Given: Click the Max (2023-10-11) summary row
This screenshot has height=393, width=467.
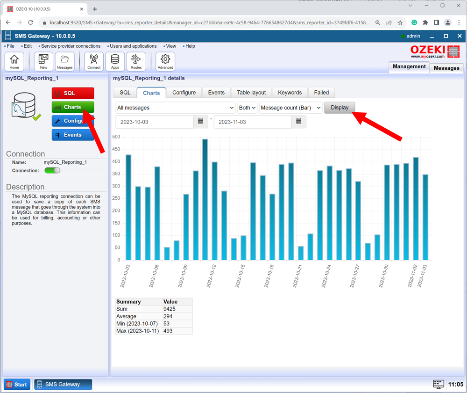Looking at the screenshot, I should point(154,331).
